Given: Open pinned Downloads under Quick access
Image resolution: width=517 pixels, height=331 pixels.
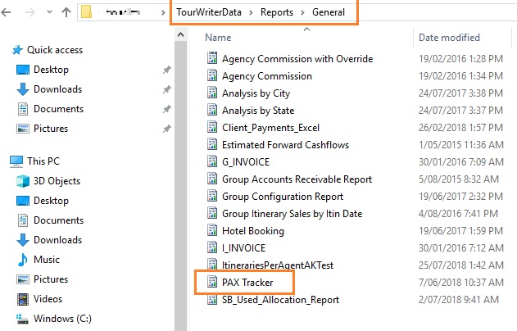Looking at the screenshot, I should coord(57,89).
